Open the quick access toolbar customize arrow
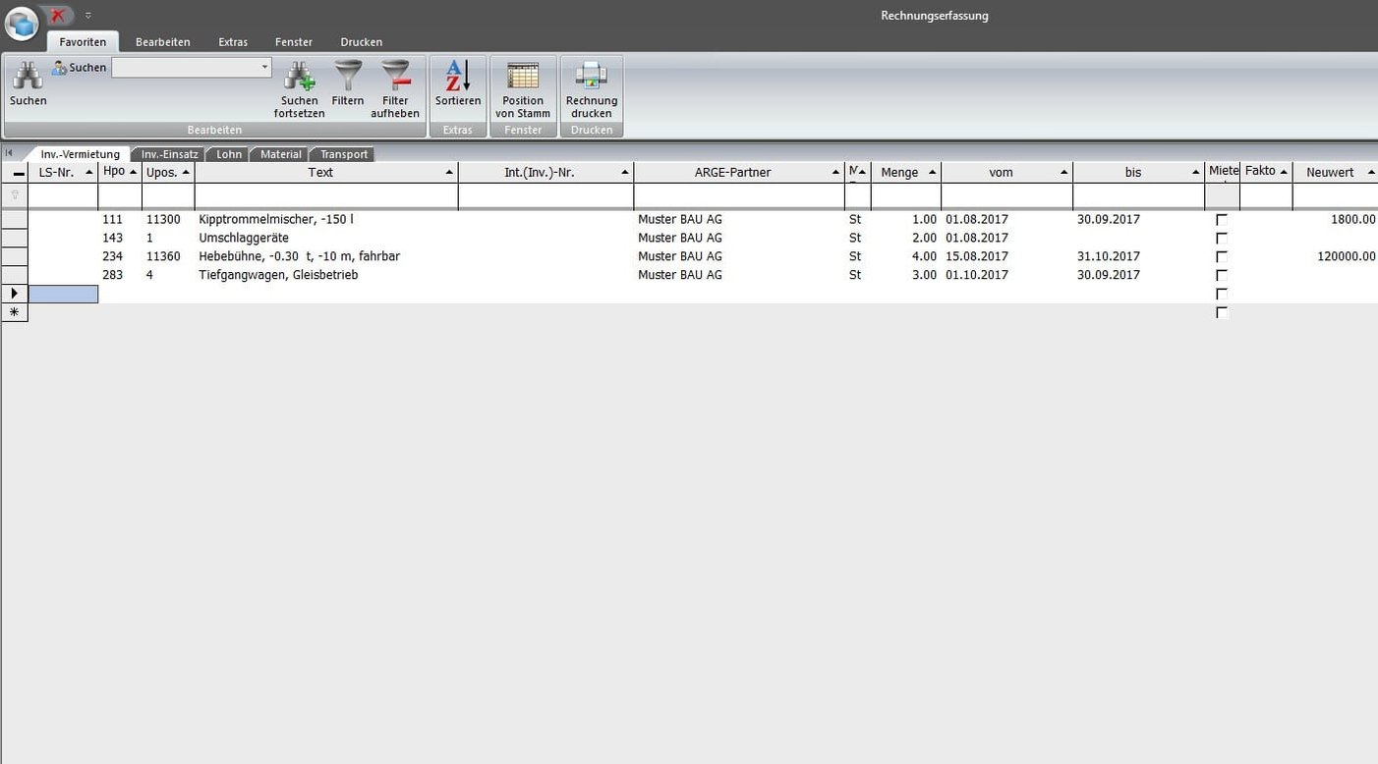This screenshot has height=764, width=1378. (x=87, y=16)
